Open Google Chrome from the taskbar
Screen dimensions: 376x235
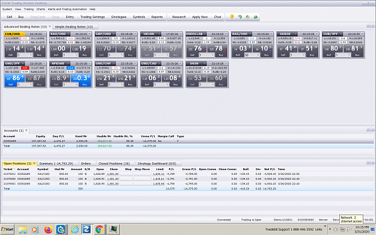click(x=99, y=230)
